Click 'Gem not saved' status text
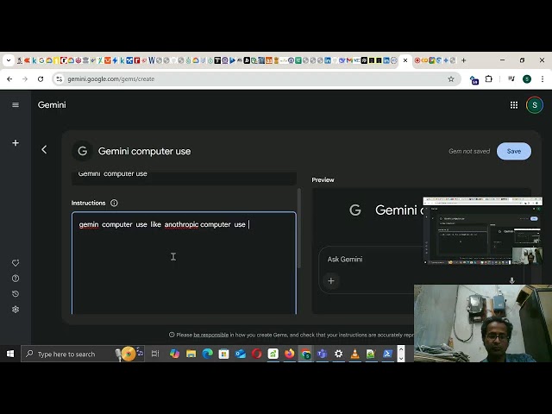Viewport: 552px width, 414px height. tap(469, 151)
